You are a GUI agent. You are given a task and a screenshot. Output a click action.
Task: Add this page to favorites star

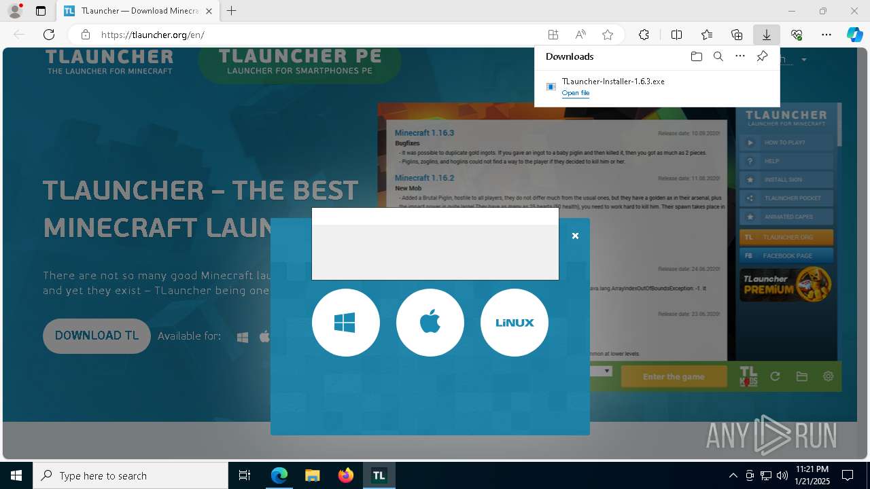click(608, 35)
